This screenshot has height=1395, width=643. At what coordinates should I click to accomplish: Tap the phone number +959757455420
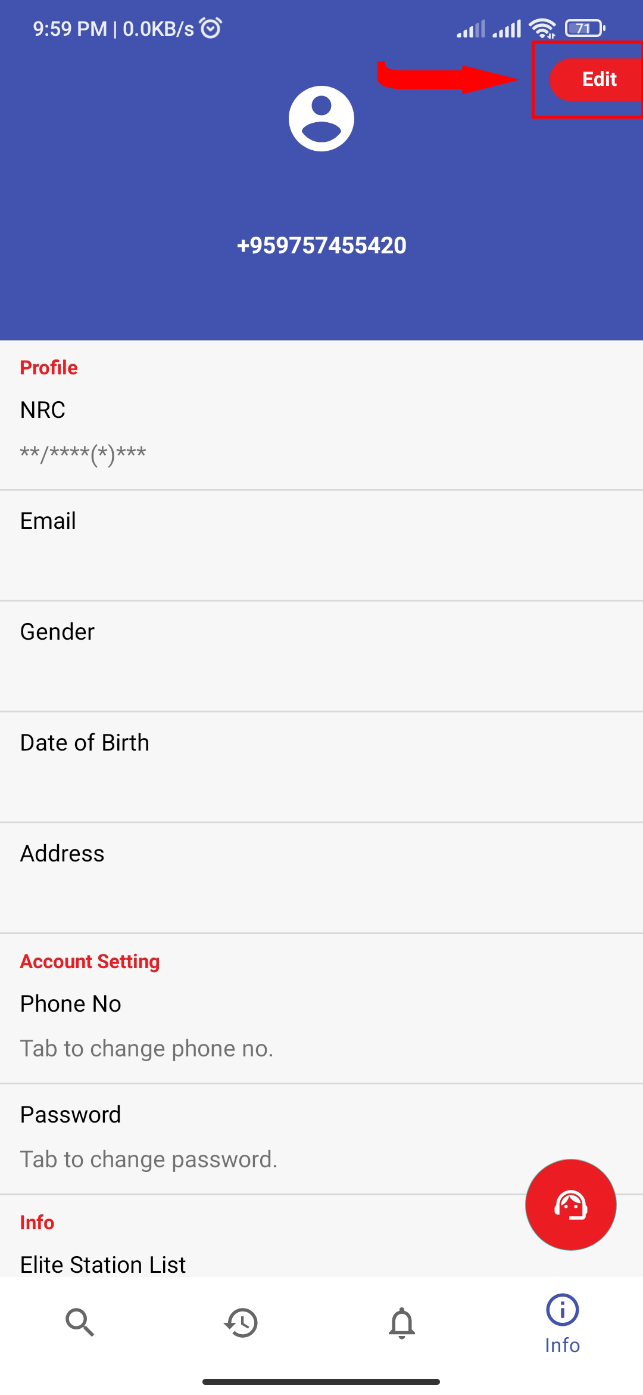pyautogui.click(x=321, y=245)
